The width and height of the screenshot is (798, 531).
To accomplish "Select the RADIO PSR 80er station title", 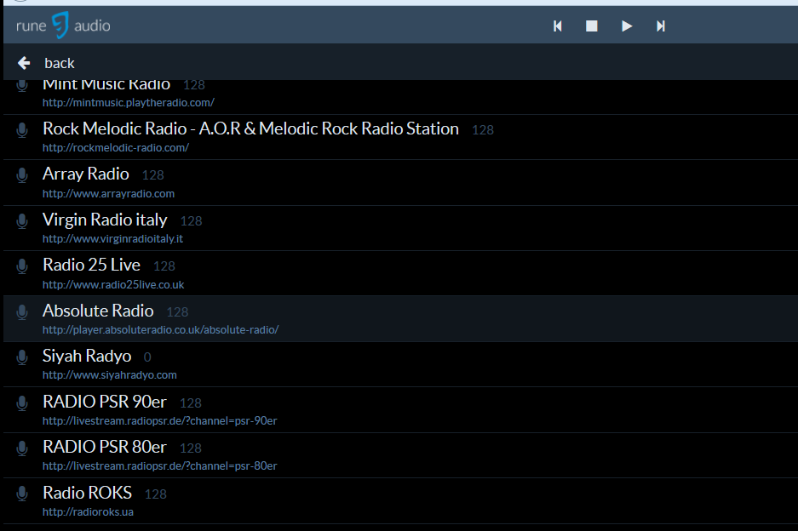I will click(x=105, y=447).
